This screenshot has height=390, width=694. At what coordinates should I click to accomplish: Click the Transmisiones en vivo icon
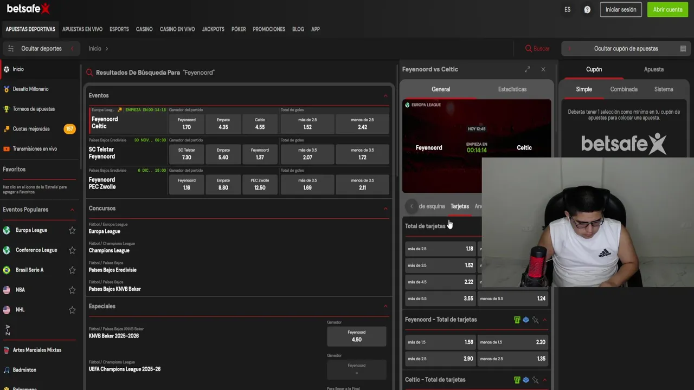tap(7, 149)
